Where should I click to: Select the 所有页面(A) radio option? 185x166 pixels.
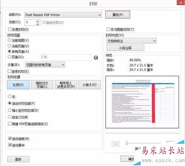coord(9,51)
